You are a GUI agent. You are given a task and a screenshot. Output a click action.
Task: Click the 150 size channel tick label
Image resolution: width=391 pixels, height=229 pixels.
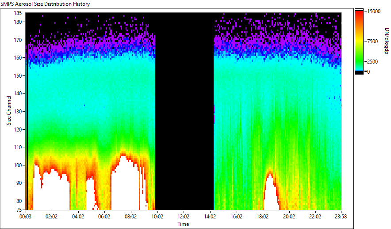17,75
